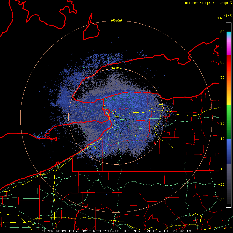Click the KBUF station identifier in caption
This screenshot has height=233, width=233.
151,231
